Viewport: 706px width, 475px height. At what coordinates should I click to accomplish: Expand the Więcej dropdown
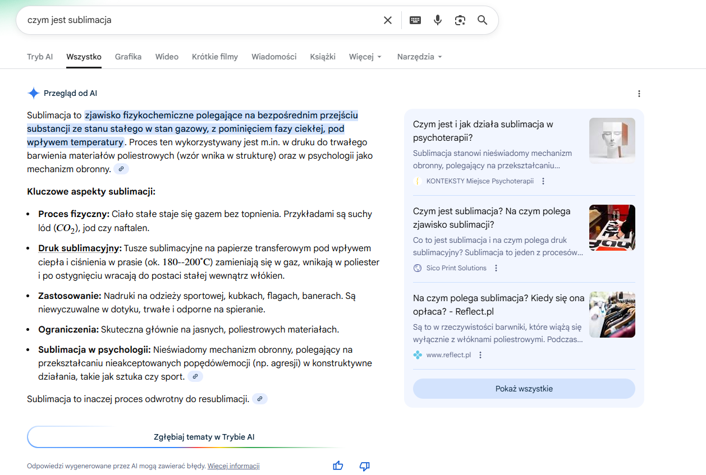365,57
